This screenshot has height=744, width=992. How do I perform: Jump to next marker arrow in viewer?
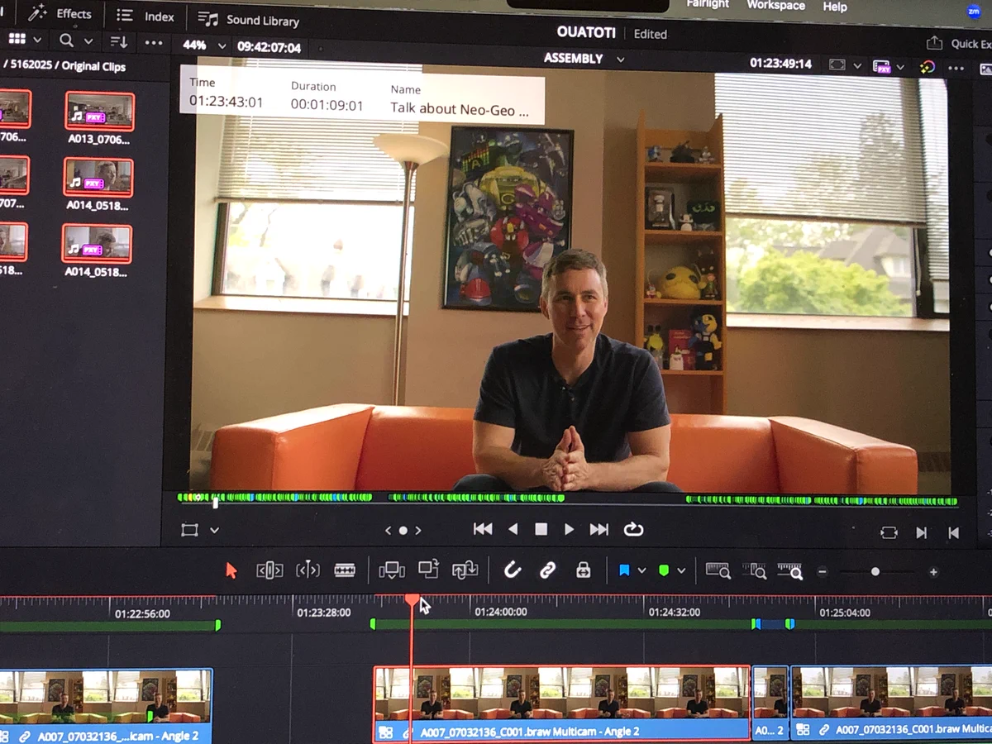(x=418, y=531)
